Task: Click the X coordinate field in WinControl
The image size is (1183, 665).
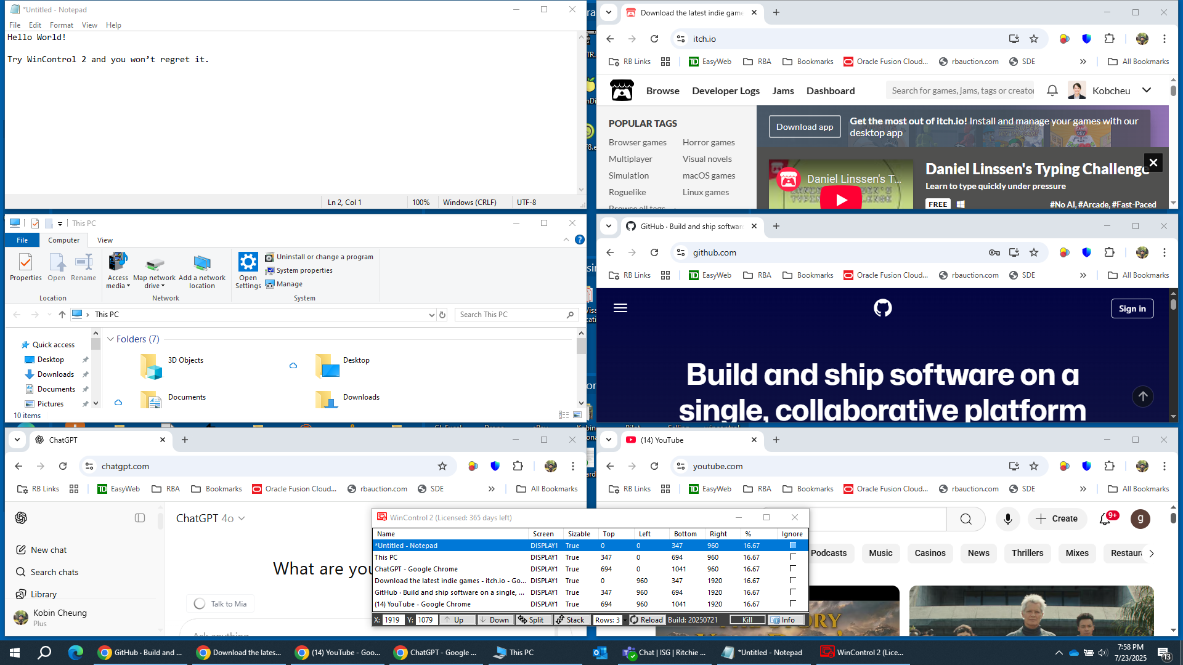Action: point(392,620)
